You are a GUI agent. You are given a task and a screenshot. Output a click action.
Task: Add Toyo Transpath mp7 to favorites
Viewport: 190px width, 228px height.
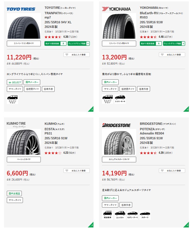coord(76,55)
